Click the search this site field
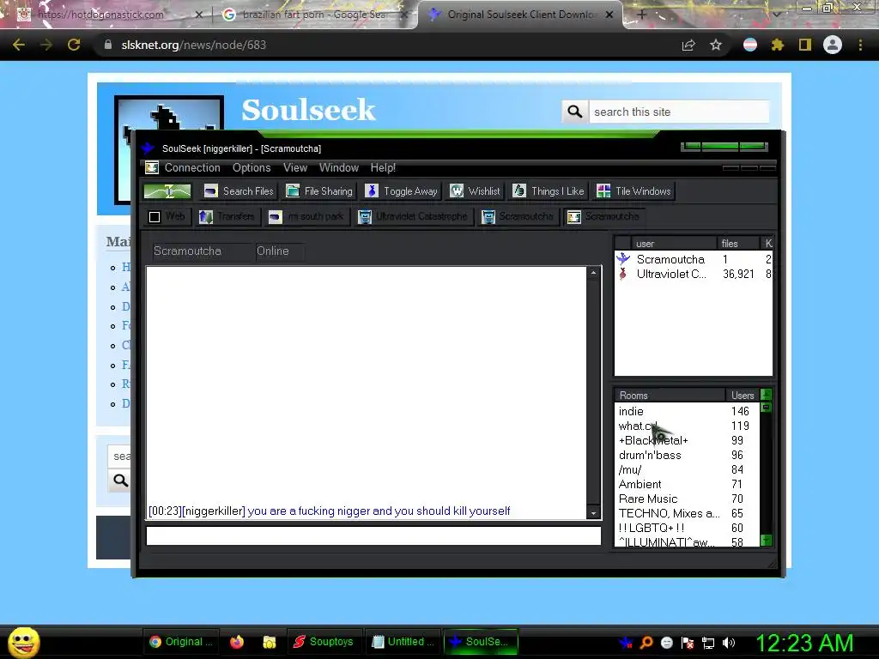This screenshot has height=659, width=879. pyautogui.click(x=679, y=112)
